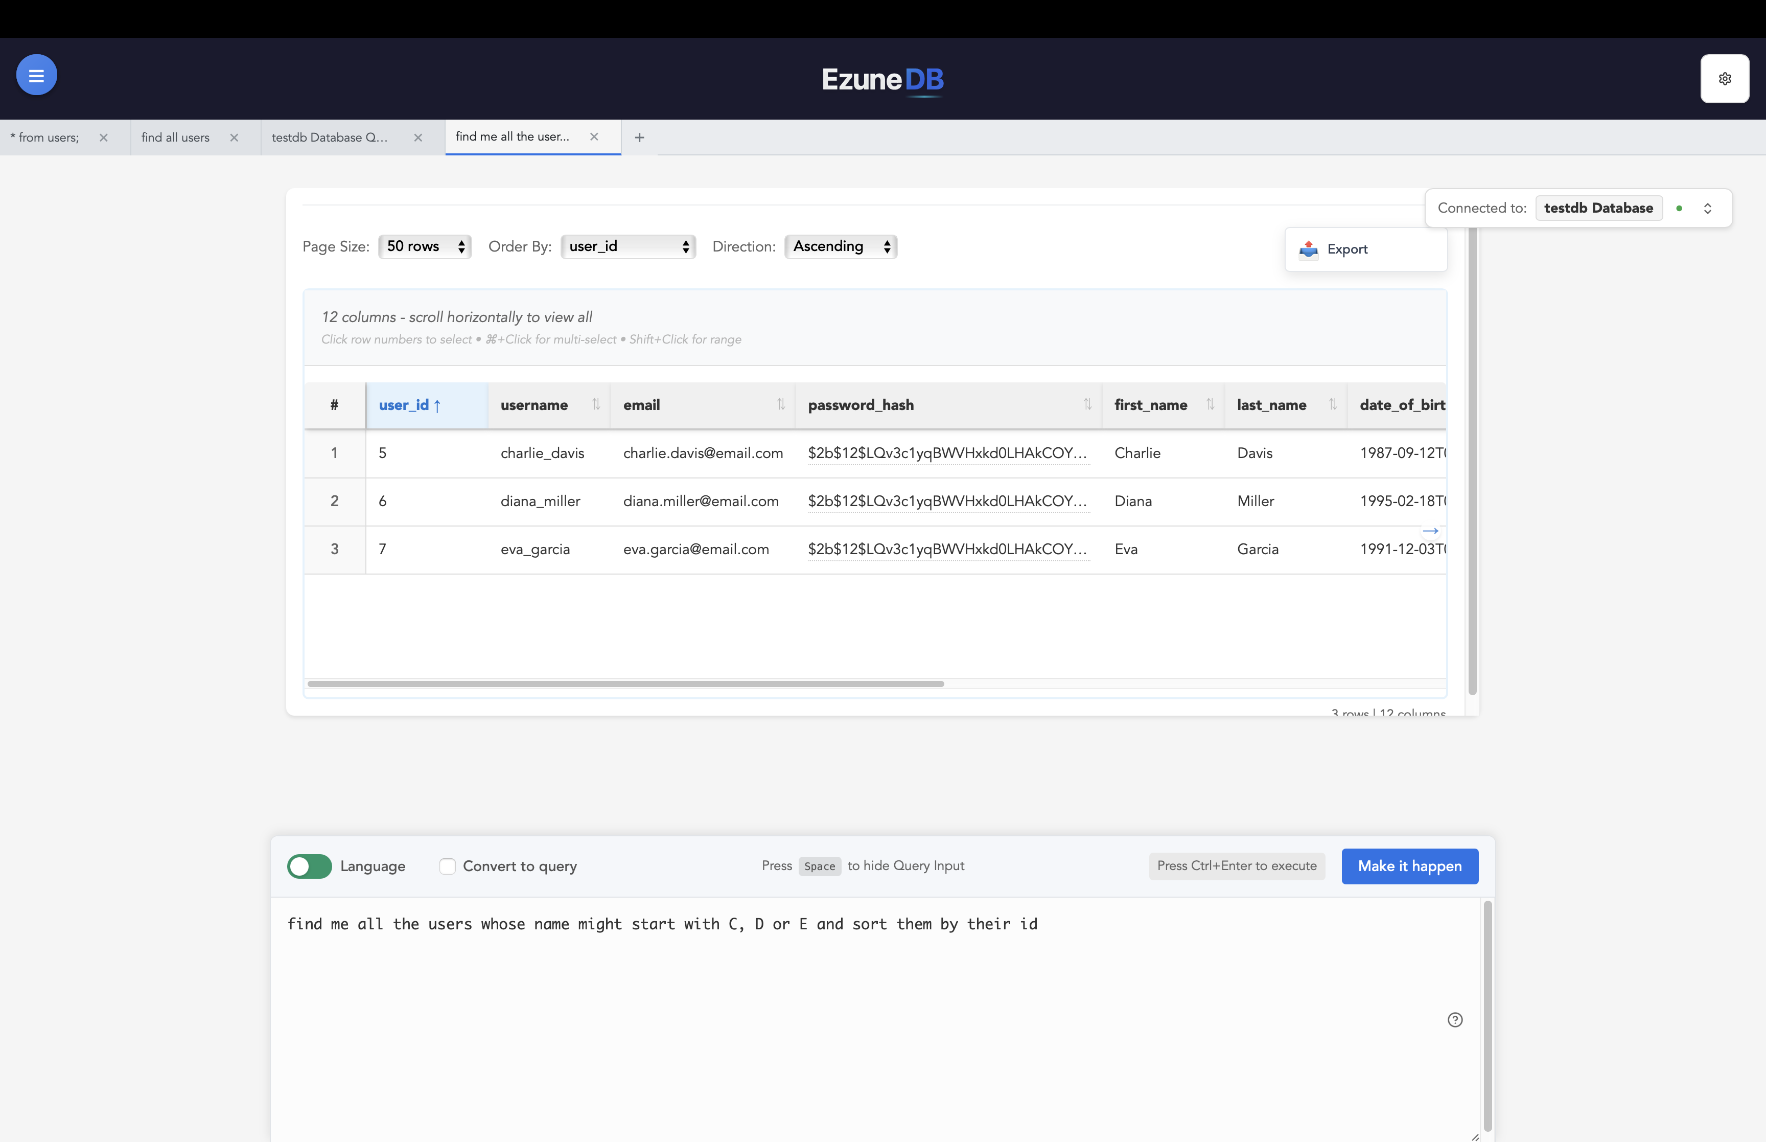Close the '* from users;' tab

(104, 137)
